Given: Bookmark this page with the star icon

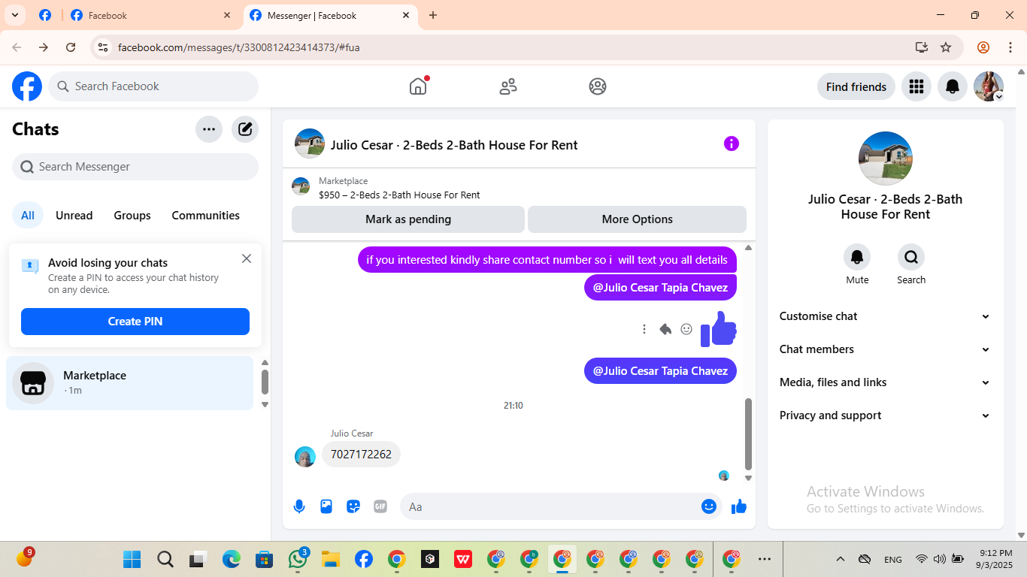Looking at the screenshot, I should [946, 47].
